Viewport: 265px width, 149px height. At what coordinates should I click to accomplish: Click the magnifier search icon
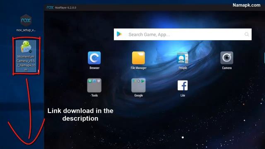[247, 34]
